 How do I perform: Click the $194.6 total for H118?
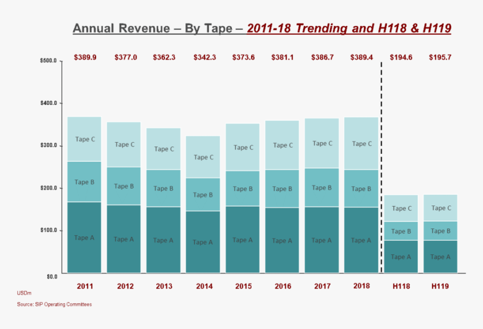401,57
